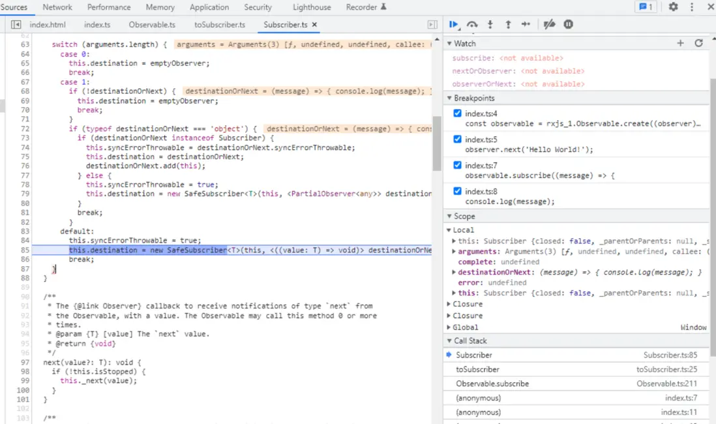This screenshot has height=424, width=716.
Task: Open the Observable.ts file tab
Action: pos(152,25)
